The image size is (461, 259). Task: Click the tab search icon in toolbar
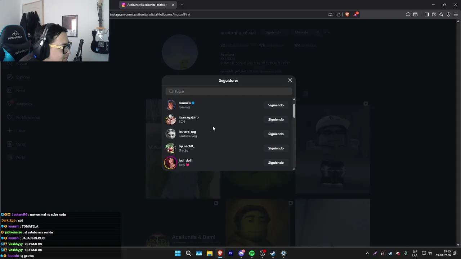tap(415, 14)
